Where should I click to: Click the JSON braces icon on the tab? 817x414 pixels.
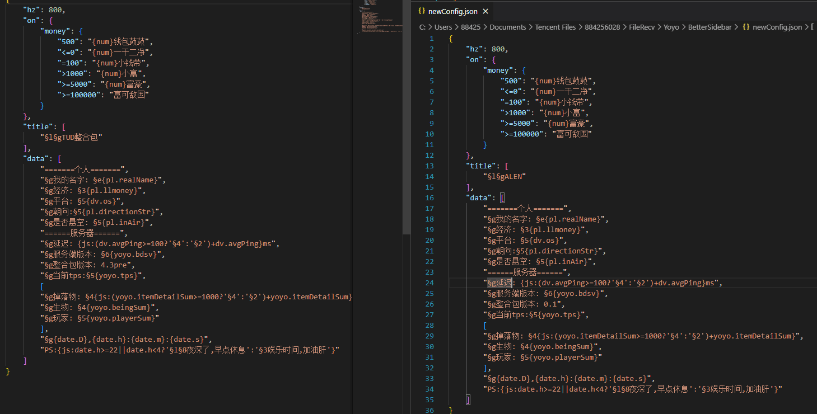[x=422, y=11]
